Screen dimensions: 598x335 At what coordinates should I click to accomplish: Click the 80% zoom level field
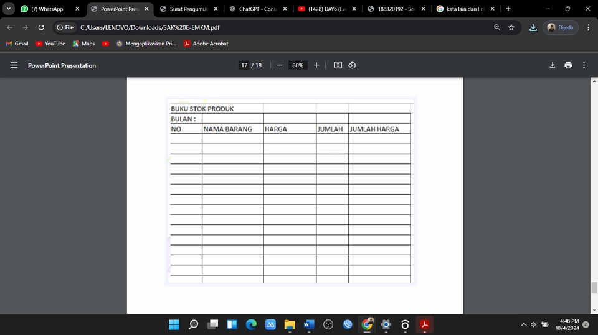298,65
